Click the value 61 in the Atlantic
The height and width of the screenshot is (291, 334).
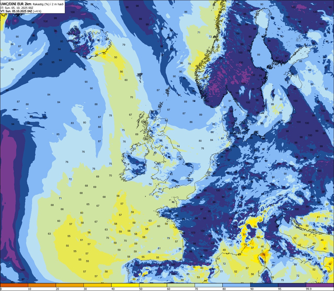(x=82, y=240)
